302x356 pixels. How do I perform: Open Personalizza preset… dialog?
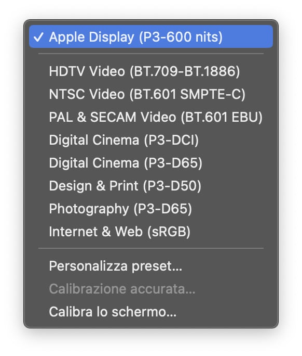tap(151, 266)
